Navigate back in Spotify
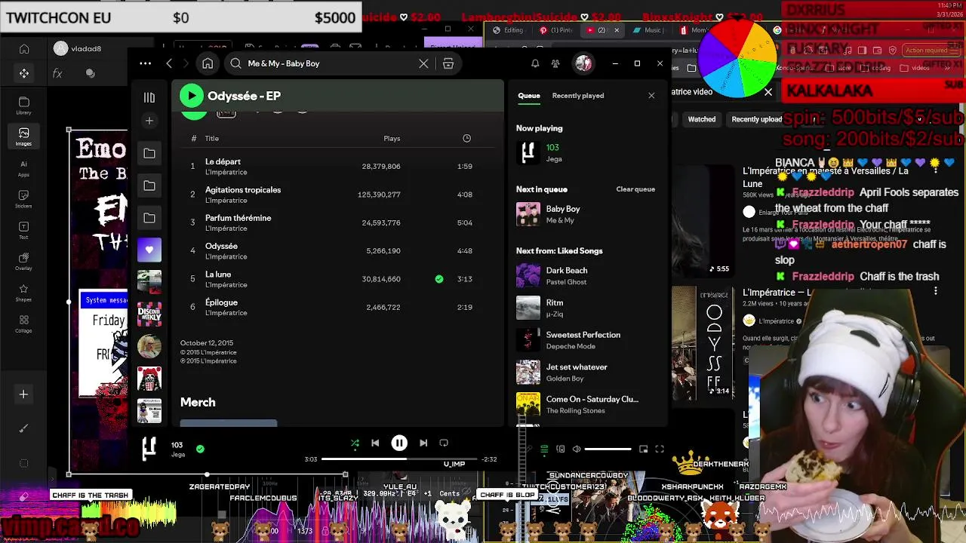Screen dimensions: 966x543 point(169,63)
